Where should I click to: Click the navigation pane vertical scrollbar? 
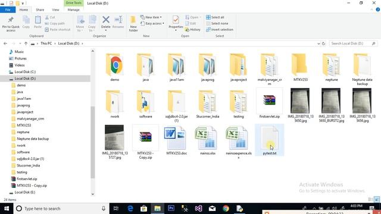(93, 142)
